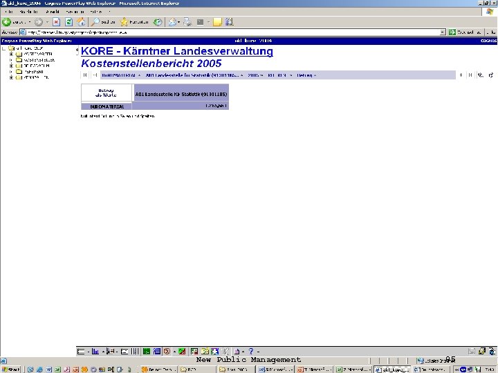
Task: Select the crosstab display icon in bottom toolbar
Action: point(81,352)
